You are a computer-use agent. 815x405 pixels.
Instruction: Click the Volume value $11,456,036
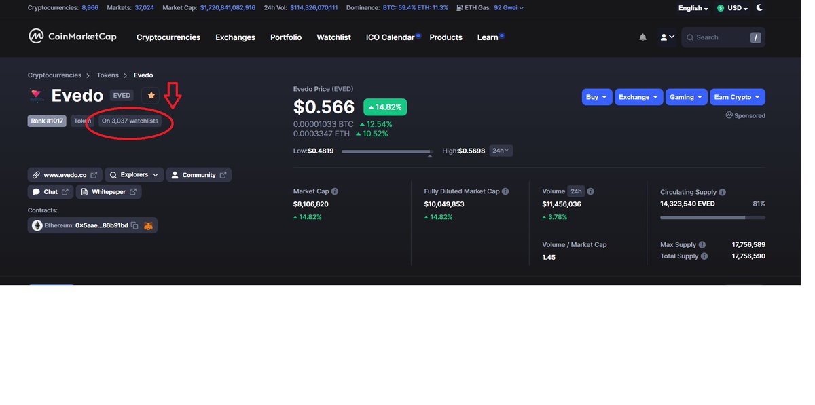pos(562,204)
